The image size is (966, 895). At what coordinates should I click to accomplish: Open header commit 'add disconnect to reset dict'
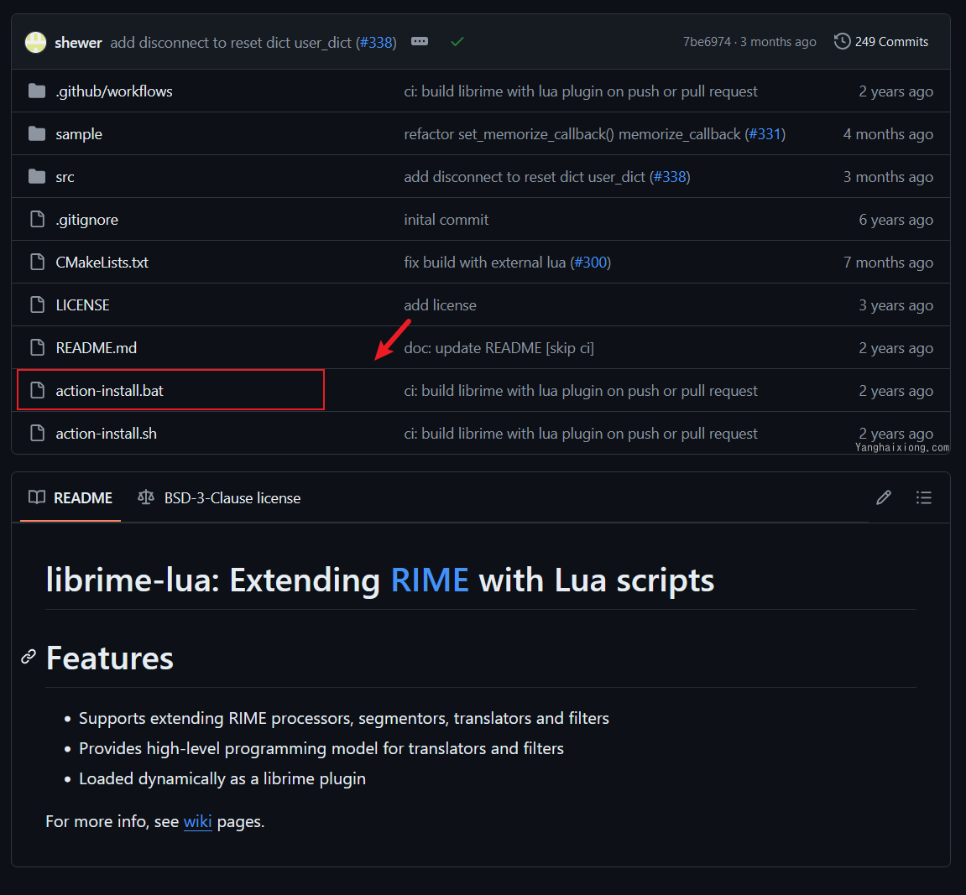(231, 43)
